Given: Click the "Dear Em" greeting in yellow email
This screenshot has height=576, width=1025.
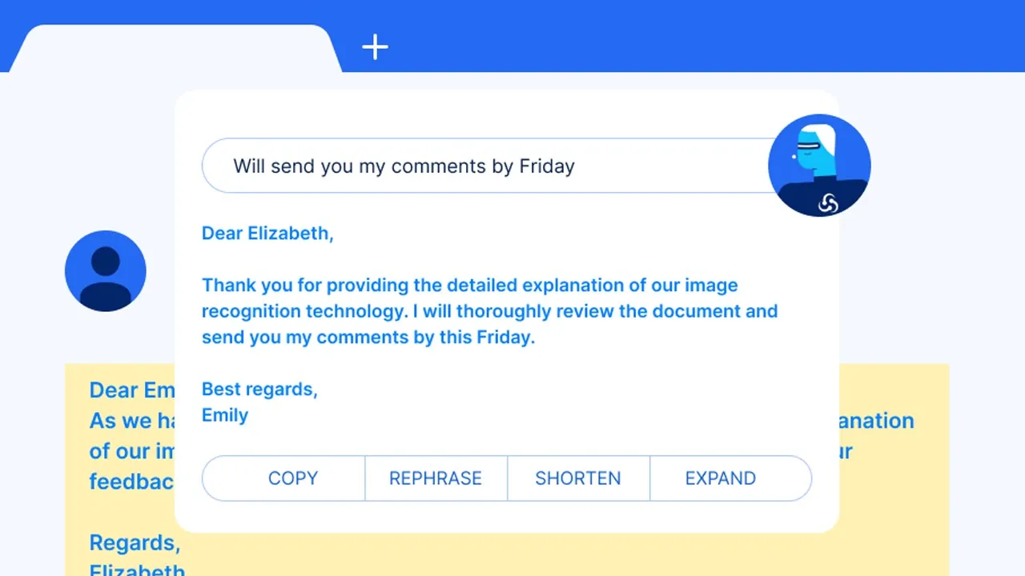Looking at the screenshot, I should click(x=132, y=390).
